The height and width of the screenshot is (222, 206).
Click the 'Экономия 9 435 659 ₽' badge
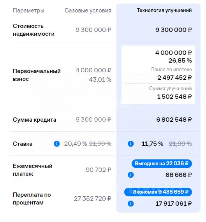click(x=158, y=192)
